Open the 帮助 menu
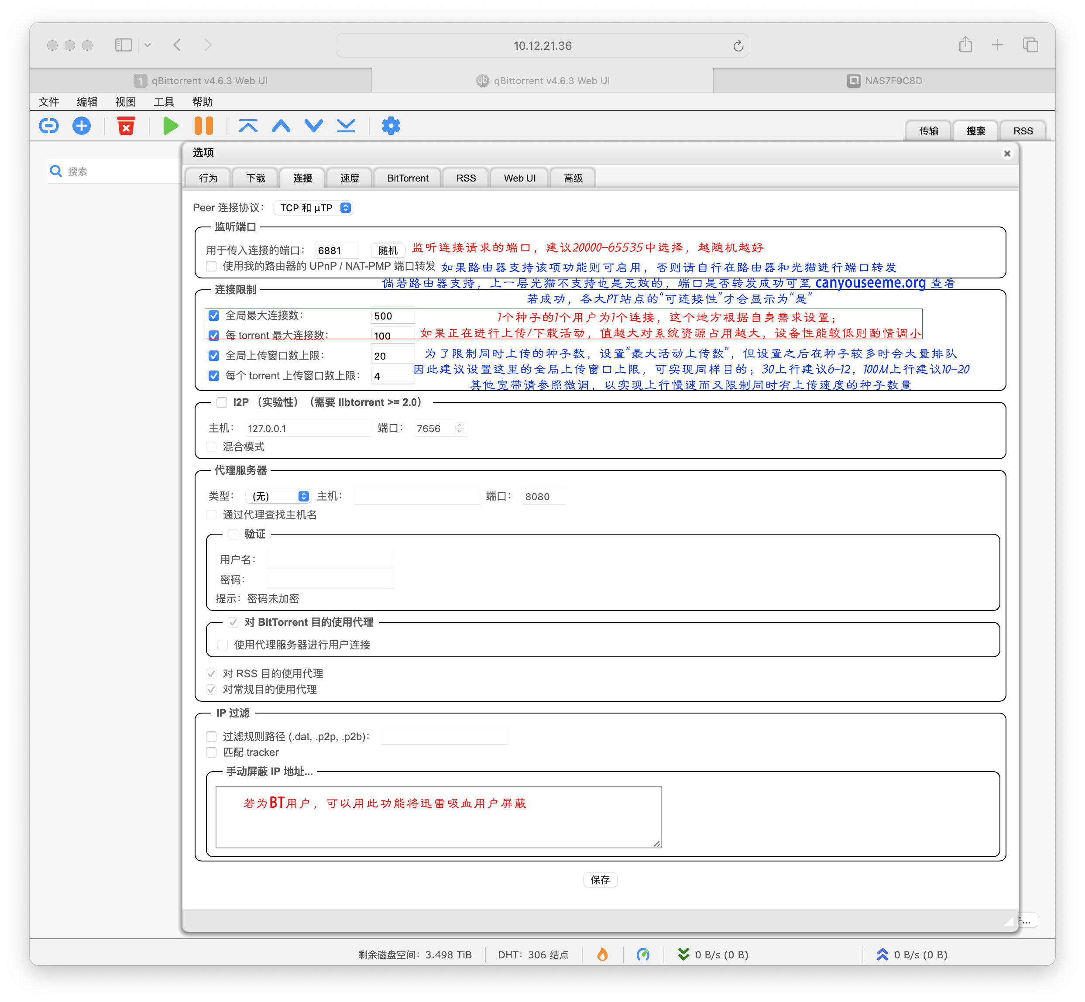 coord(202,101)
